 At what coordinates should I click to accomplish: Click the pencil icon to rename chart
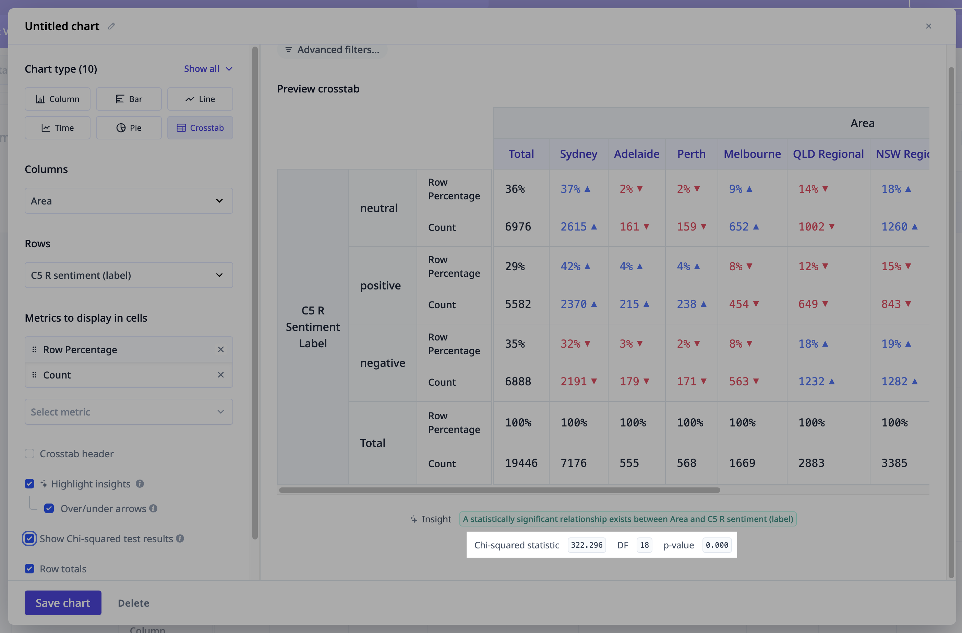point(111,26)
